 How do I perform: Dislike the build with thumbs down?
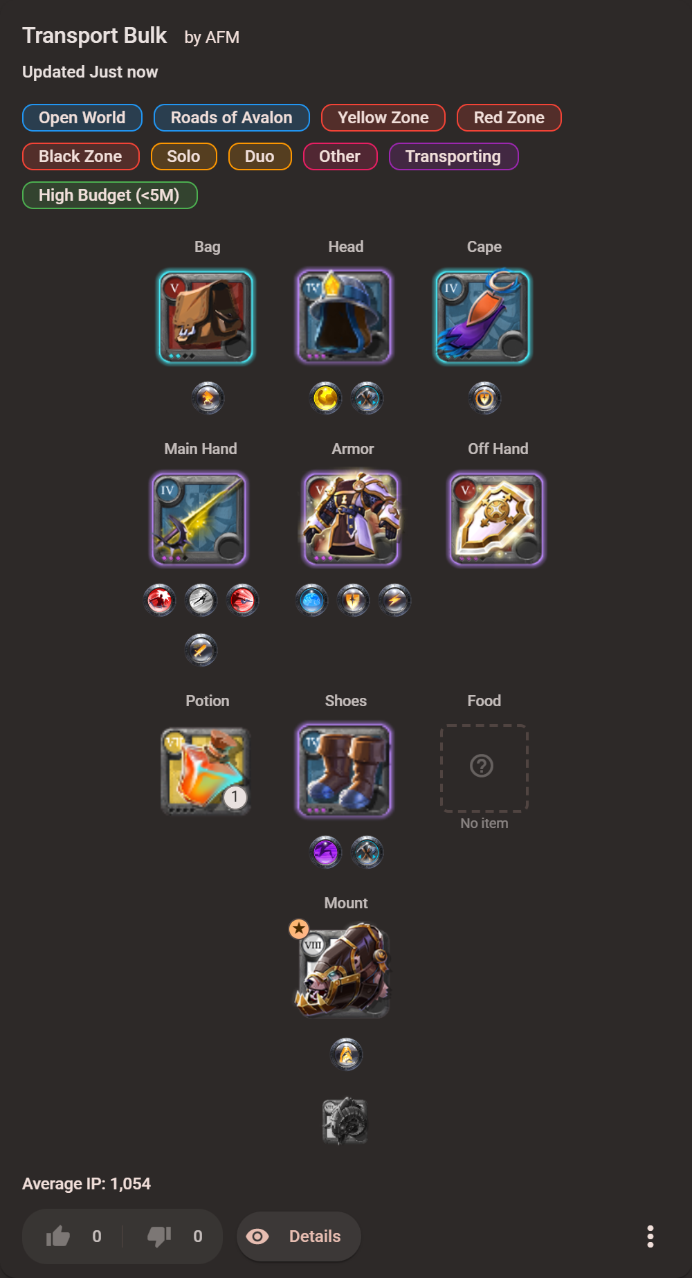(159, 1236)
